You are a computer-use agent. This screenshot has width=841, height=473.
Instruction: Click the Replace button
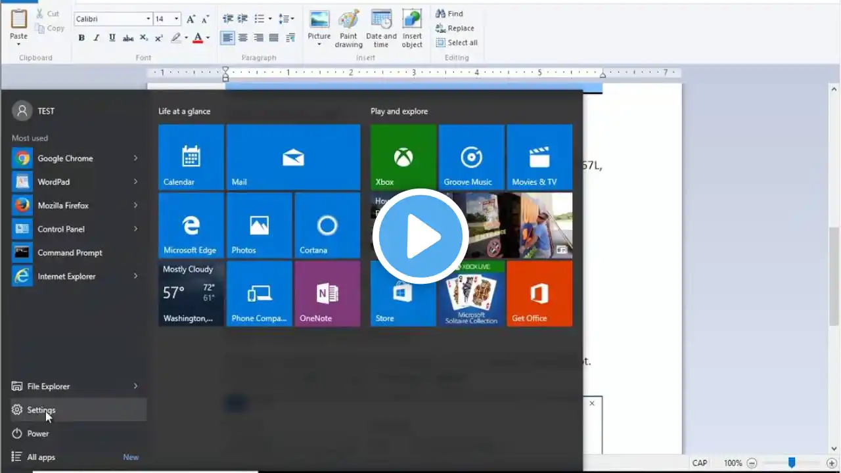pos(455,28)
